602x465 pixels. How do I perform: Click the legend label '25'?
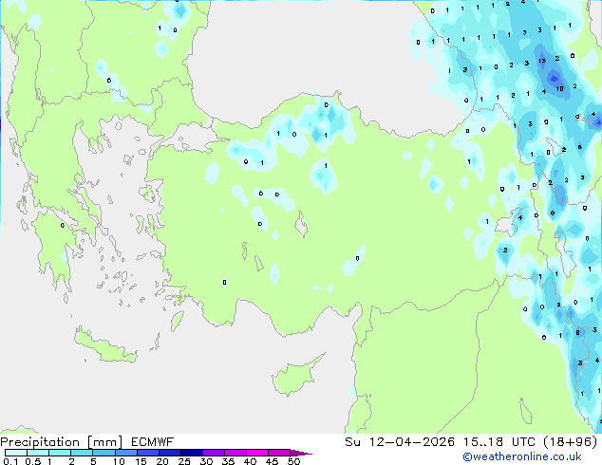pos(184,461)
